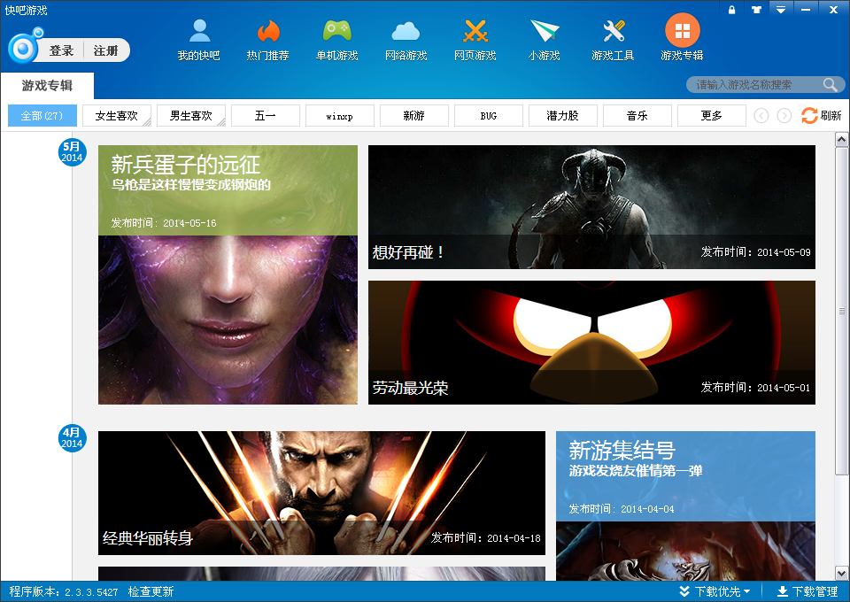850x602 pixels.
Task: Click 检查更新 to check updates
Action: (x=151, y=591)
